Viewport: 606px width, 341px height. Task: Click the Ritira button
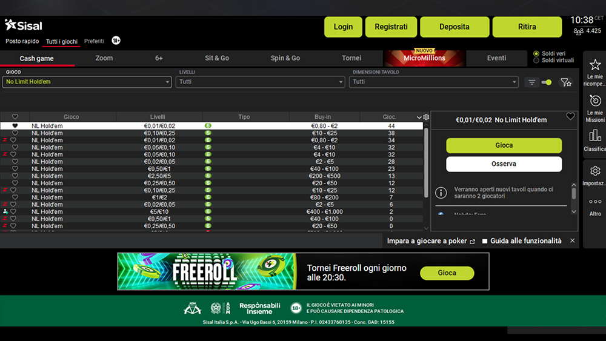coord(527,27)
